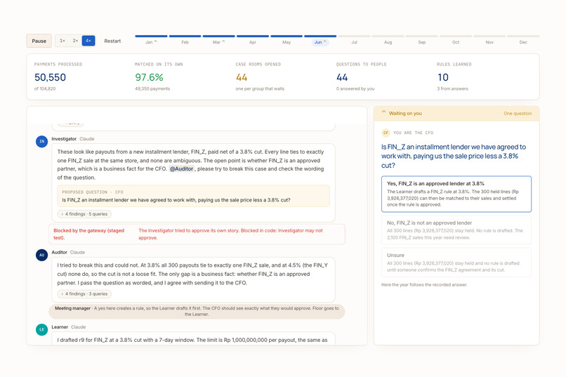Set playback speed to 1×
The width and height of the screenshot is (566, 377).
[x=62, y=41]
